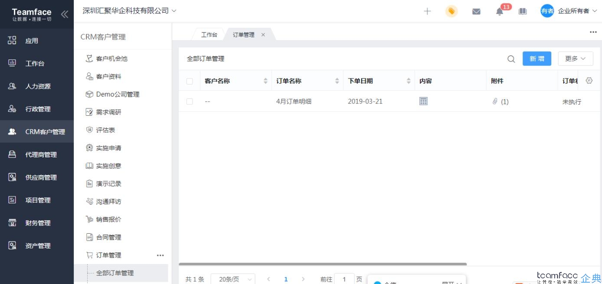Click the horizontal table scrollbar
The height and width of the screenshot is (284, 602).
(323, 264)
